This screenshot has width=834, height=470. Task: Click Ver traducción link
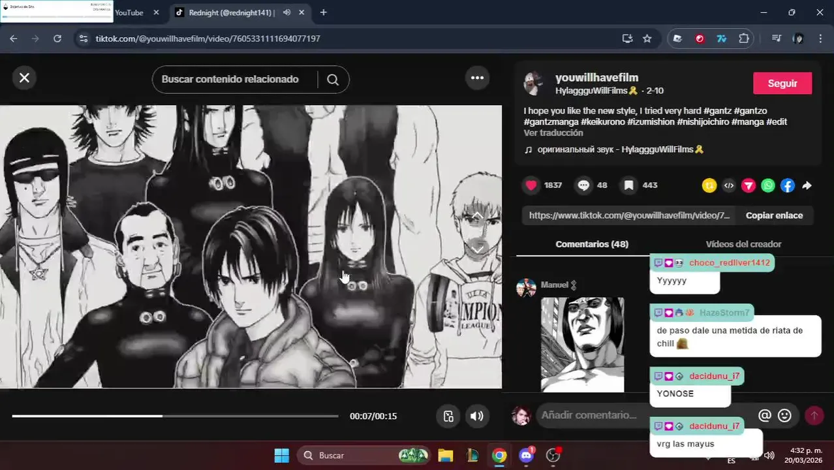pyautogui.click(x=553, y=133)
